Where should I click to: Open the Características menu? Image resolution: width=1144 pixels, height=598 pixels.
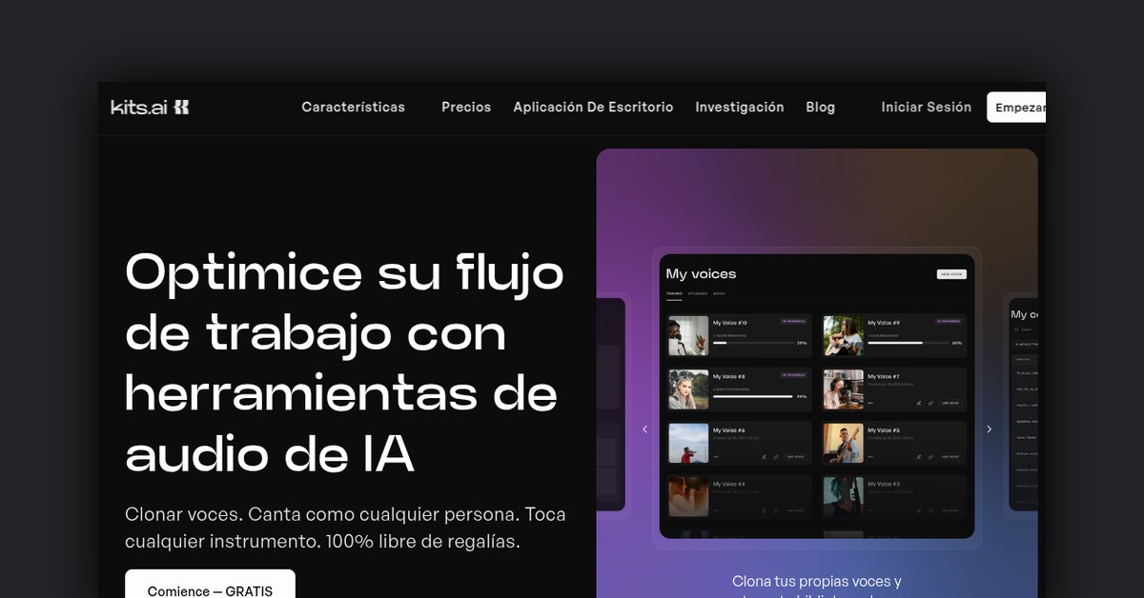(353, 108)
